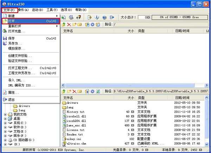
Task: Choose 模拟保存... menu entry
Action: (31, 48)
